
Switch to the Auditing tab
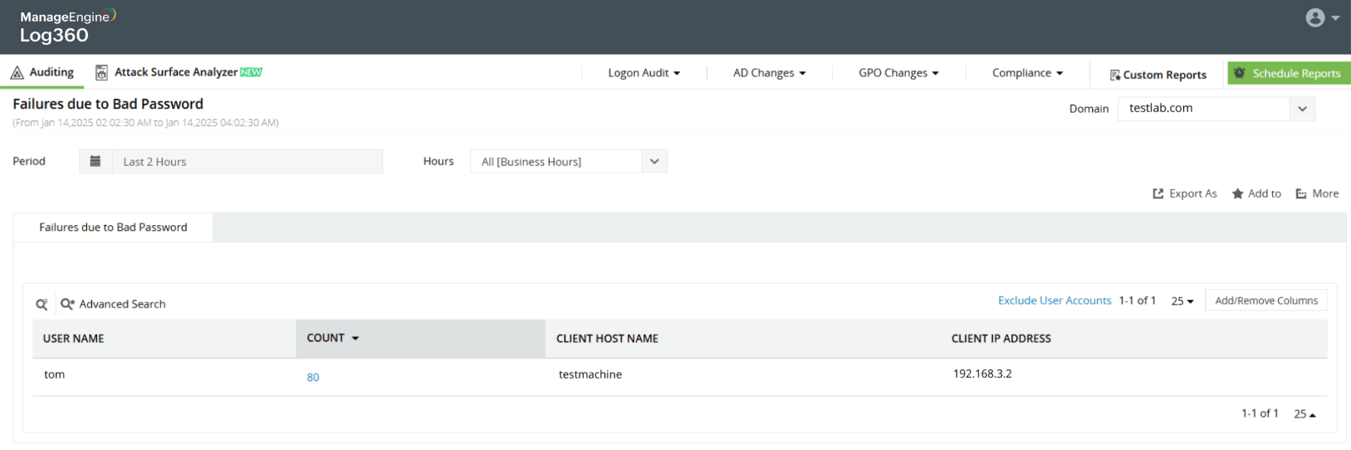42,72
